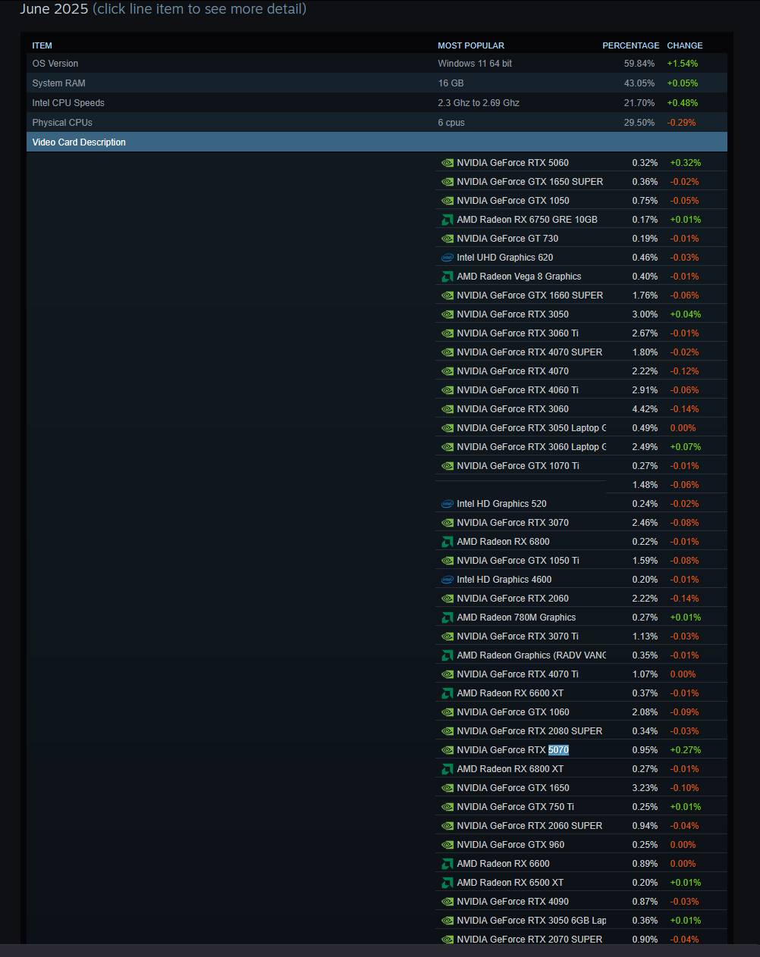
Task: Click the unnamed row showing 1.48%
Action: coord(581,485)
